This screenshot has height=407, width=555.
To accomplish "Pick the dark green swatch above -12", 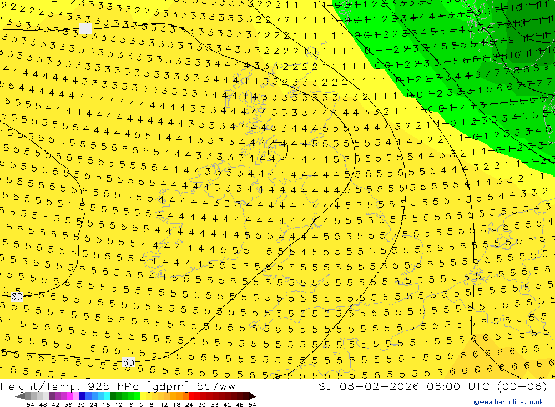I will coord(113,396).
